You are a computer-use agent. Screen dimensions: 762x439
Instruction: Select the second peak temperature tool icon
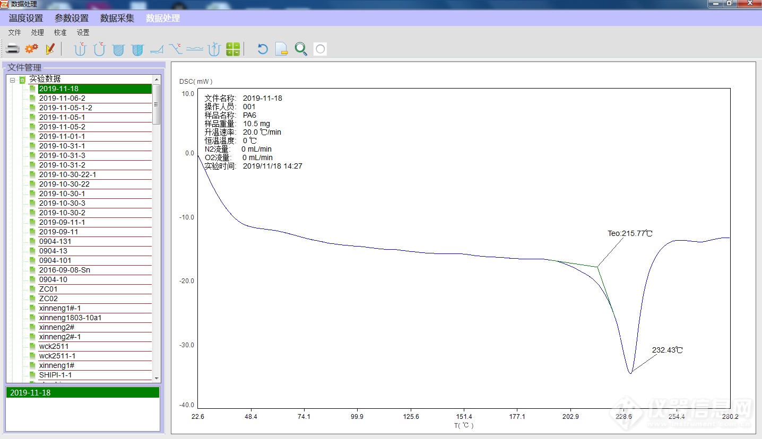click(x=99, y=49)
